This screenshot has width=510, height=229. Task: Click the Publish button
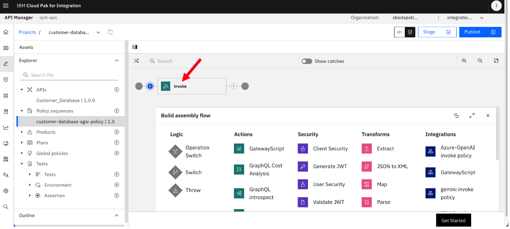pos(480,32)
